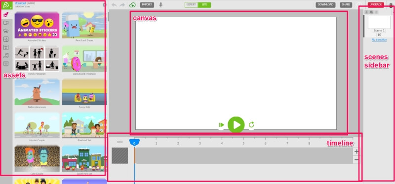
Task: Click the microphone record icon
Action: [x=161, y=5]
